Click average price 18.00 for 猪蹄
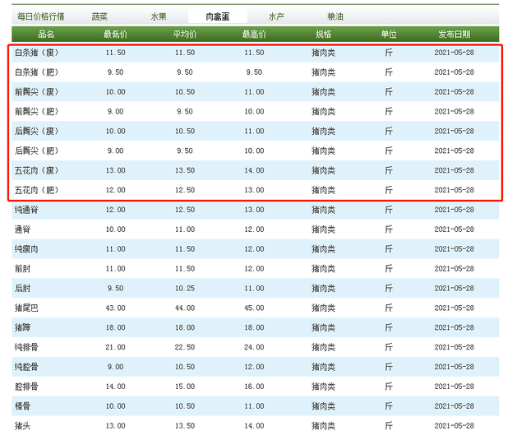 coord(185,327)
